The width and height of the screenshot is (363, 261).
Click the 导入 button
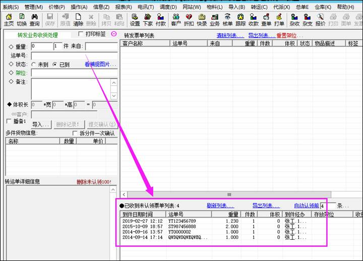point(41,124)
